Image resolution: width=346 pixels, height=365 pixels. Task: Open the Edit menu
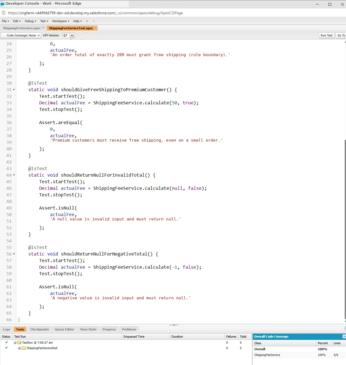(x=17, y=21)
